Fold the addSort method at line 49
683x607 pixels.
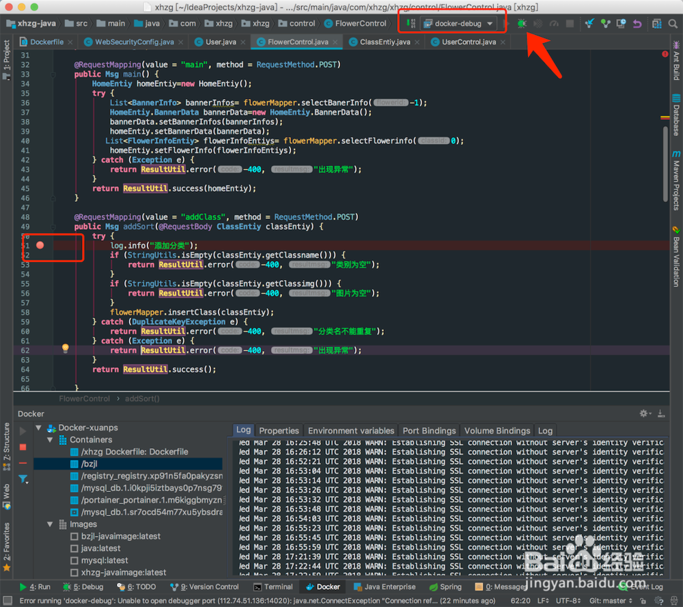pyautogui.click(x=53, y=227)
